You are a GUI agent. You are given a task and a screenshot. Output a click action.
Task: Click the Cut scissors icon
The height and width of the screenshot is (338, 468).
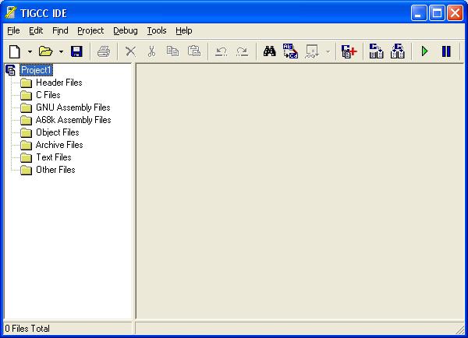pyautogui.click(x=151, y=51)
